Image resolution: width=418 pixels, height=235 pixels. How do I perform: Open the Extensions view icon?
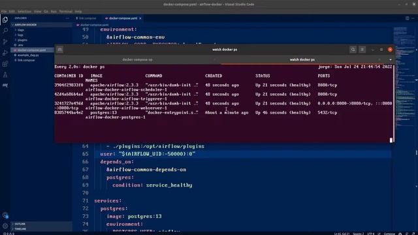[5, 64]
